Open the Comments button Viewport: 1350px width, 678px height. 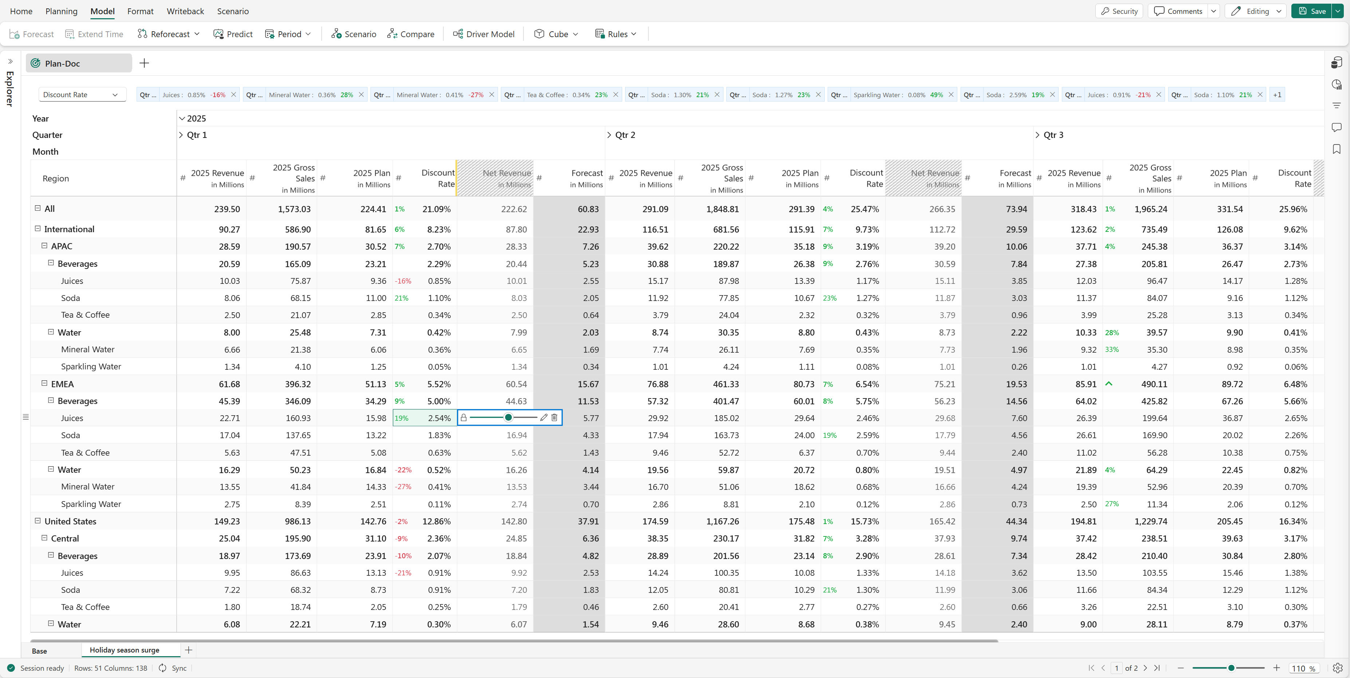1178,11
